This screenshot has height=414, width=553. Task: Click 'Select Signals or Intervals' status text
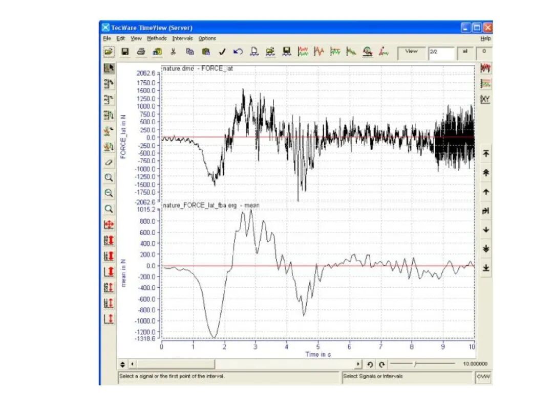pos(373,376)
